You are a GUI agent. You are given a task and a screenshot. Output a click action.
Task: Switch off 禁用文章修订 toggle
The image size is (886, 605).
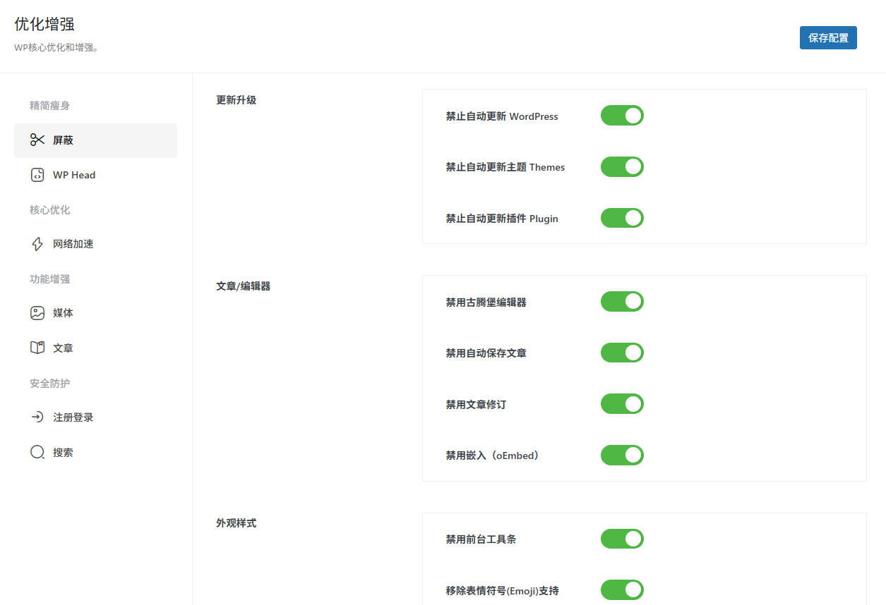click(x=622, y=404)
